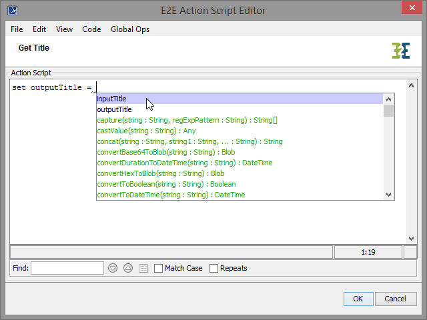Select inputTitle from the autocomplete list
The image size is (427, 320).
(111, 99)
